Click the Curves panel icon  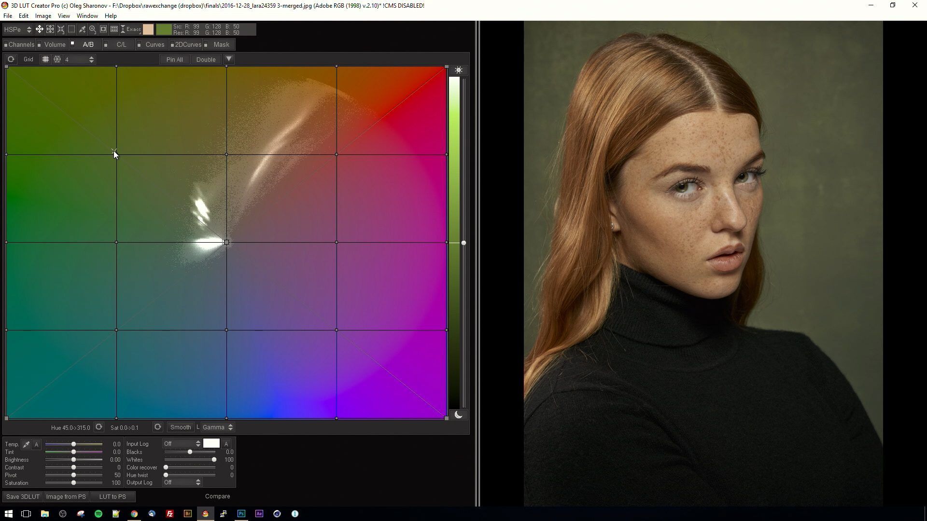(154, 44)
